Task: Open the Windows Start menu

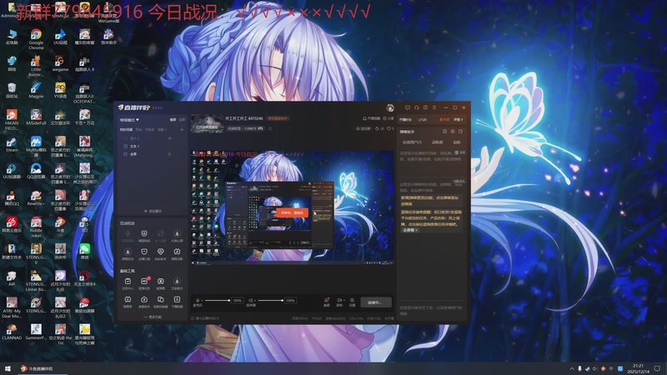Action: [x=8, y=368]
